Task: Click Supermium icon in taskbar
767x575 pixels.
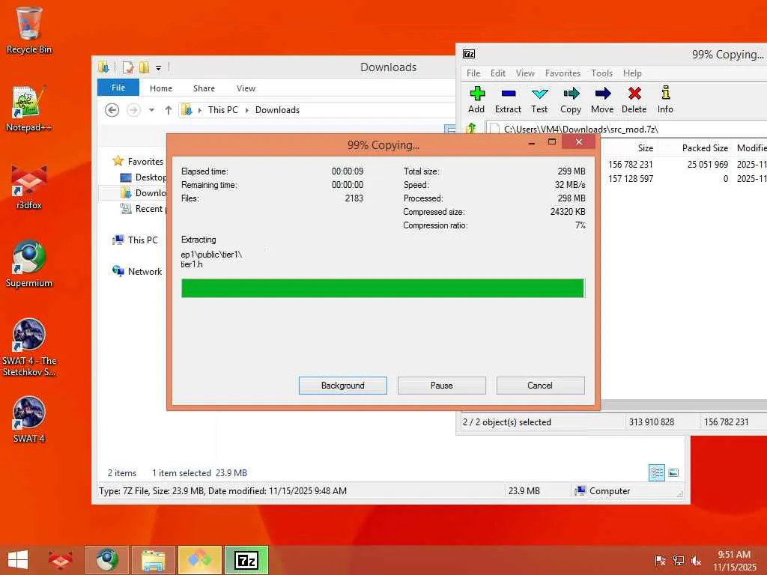Action: click(106, 560)
